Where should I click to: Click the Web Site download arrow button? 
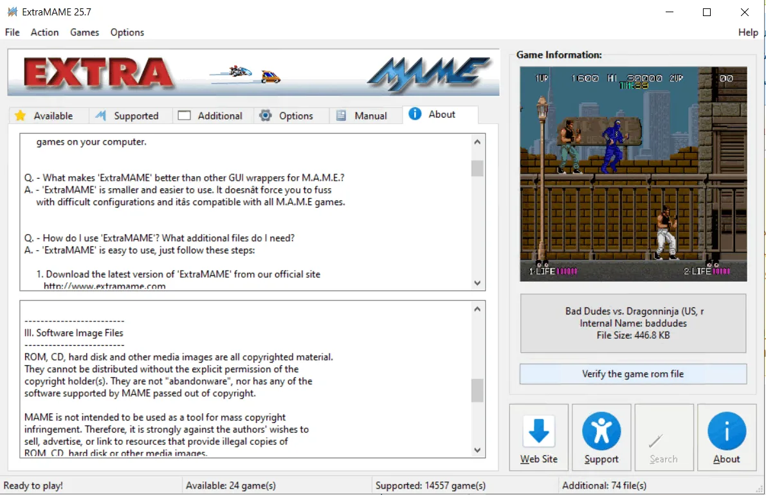(x=539, y=437)
